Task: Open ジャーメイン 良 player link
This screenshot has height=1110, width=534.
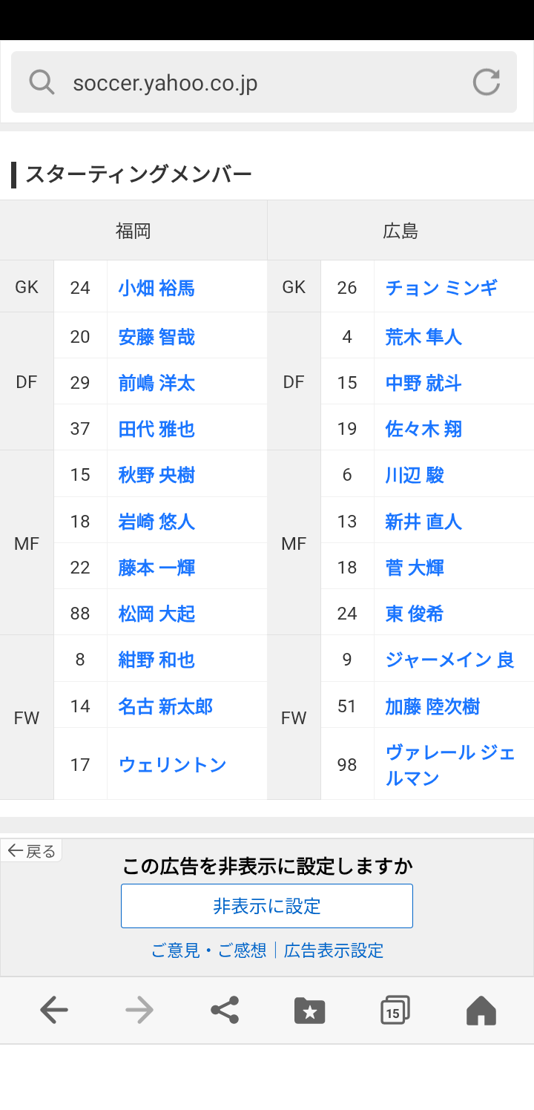Action: coord(450,660)
